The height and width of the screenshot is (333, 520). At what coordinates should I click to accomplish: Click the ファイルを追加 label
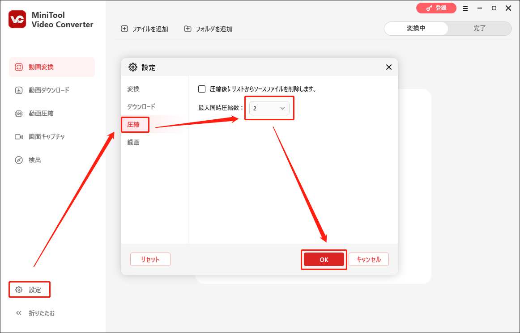150,29
